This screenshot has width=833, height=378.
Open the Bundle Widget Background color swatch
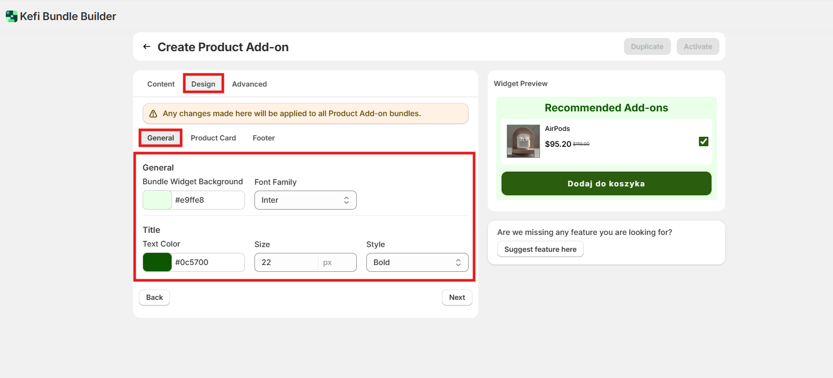pyautogui.click(x=157, y=200)
